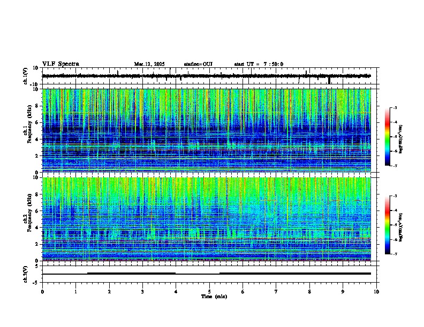Select the "Mar.12, 2025" date text
424x327 pixels.
click(x=149, y=64)
